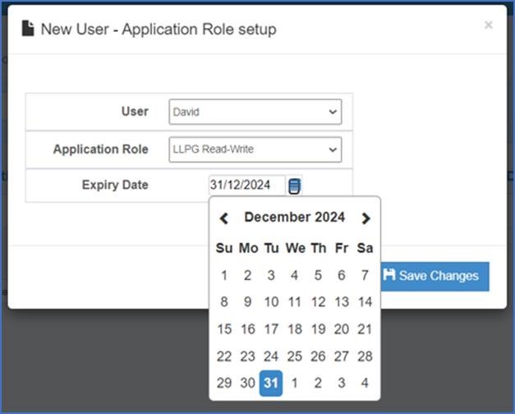The height and width of the screenshot is (414, 515).
Task: Choose date 22 in the calendar
Action: coord(224,356)
